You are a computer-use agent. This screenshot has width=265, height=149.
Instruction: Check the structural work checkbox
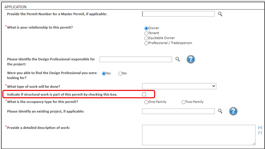(144, 94)
